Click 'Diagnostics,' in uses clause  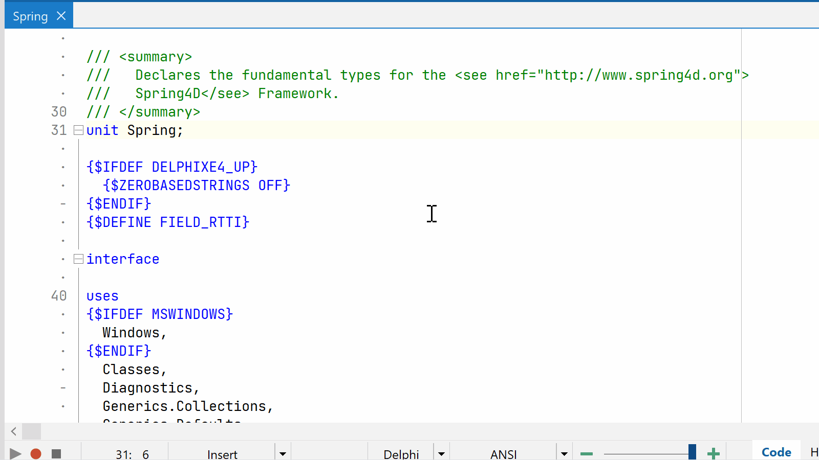click(x=151, y=388)
